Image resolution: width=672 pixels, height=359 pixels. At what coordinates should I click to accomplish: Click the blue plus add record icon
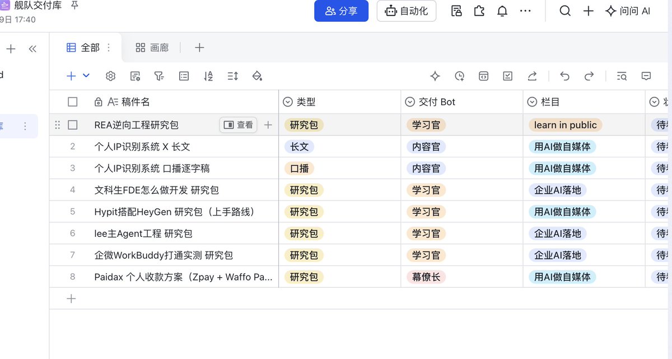(71, 76)
